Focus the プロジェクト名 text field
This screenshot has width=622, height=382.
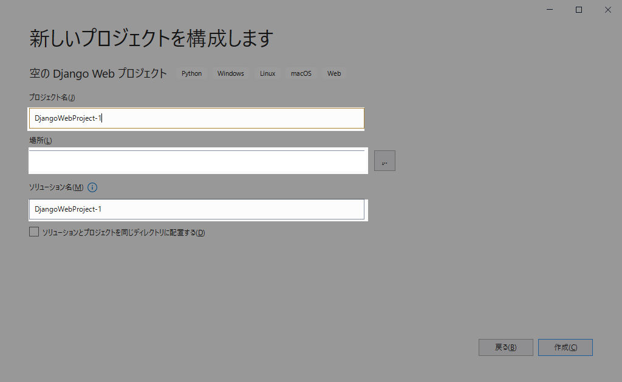coord(196,118)
